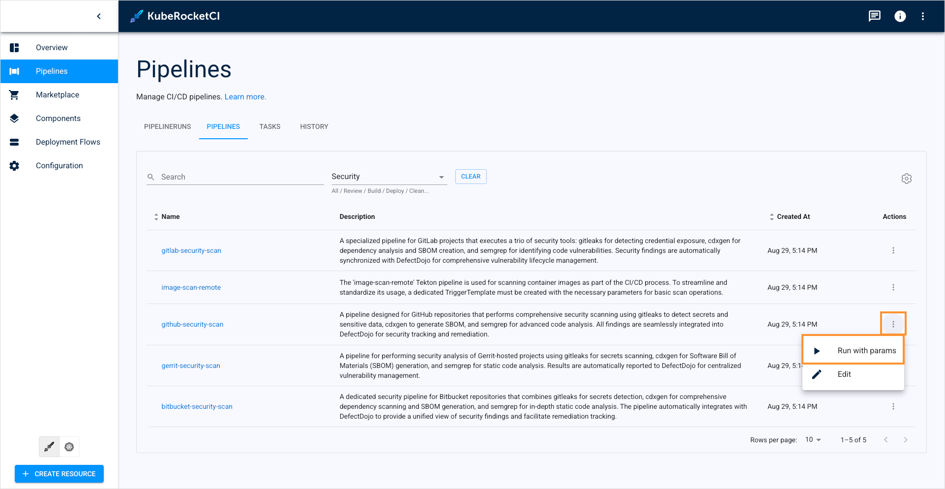
Task: Open the header three-dot options menu
Action: [x=923, y=16]
